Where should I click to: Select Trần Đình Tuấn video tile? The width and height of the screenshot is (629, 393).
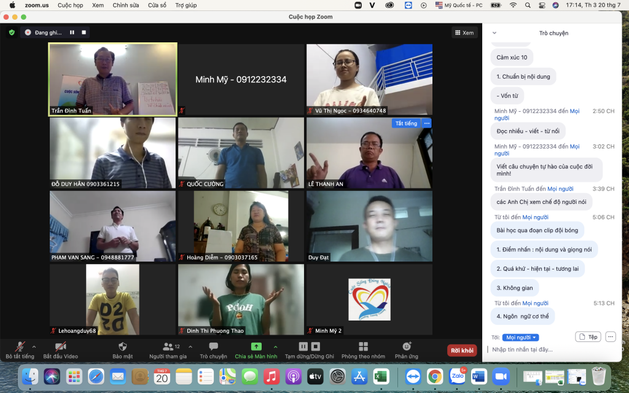click(x=113, y=79)
